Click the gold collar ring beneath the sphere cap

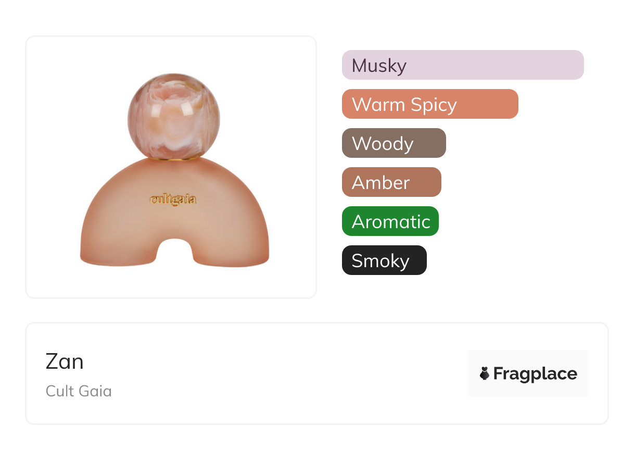(x=174, y=158)
